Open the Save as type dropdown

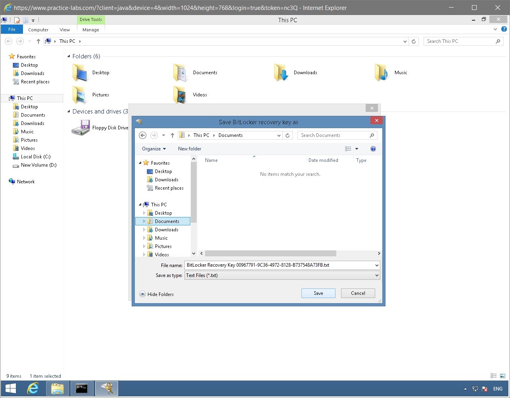(x=376, y=275)
